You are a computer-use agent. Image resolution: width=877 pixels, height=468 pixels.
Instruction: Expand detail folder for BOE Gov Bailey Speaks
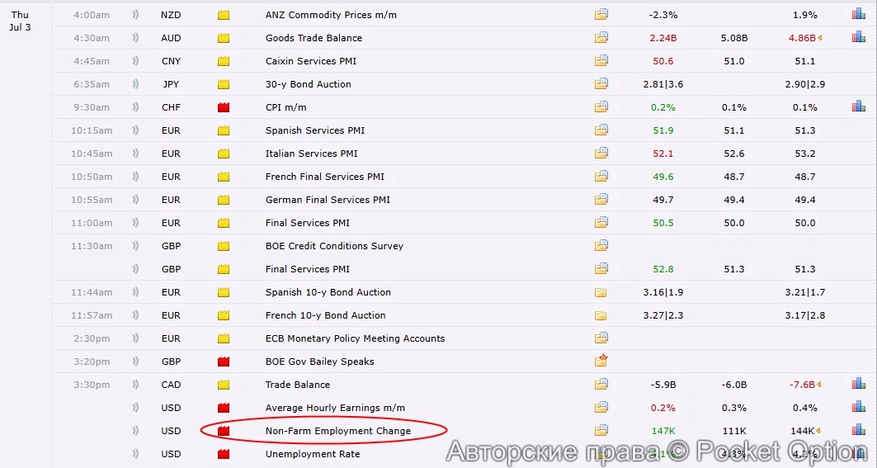(x=601, y=362)
